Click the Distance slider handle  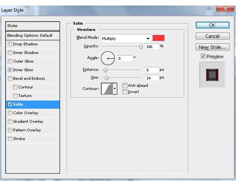click(105, 70)
